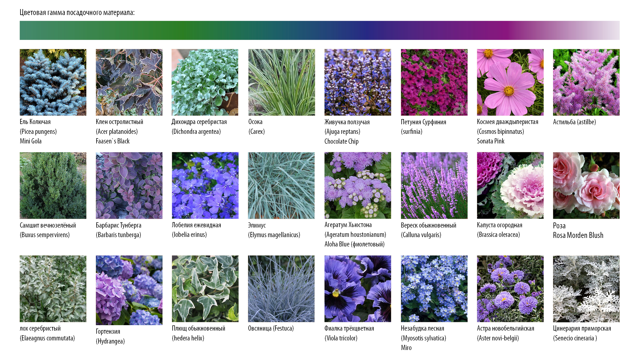Viewport: 642px width, 357px height.
Task: Click the blue Lobelia erinus photo
Action: [205, 185]
